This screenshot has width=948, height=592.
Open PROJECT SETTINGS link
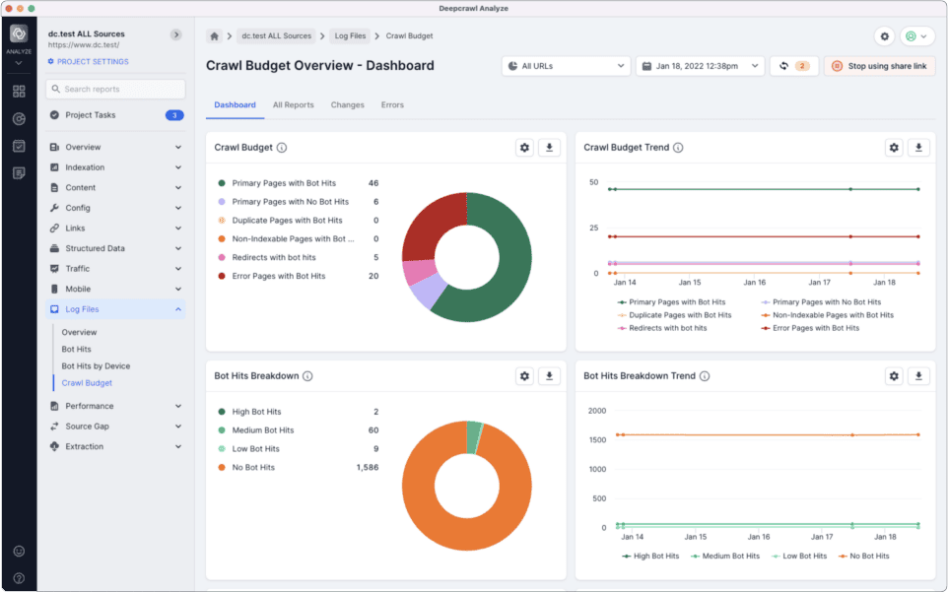point(89,62)
